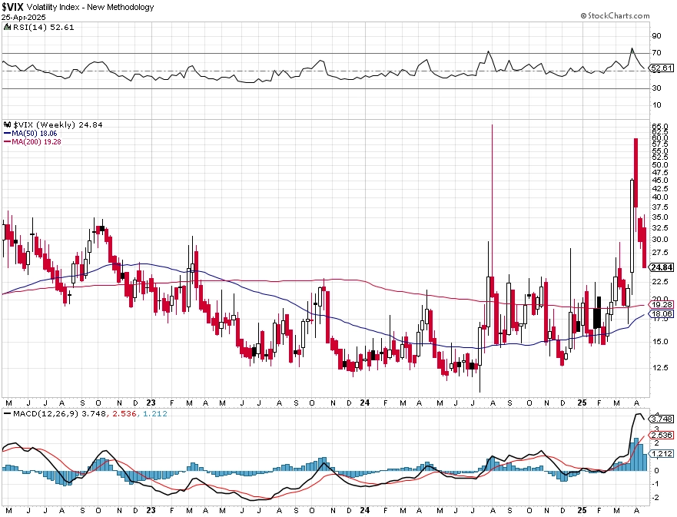Click the 25 year label on price axis
This screenshot has width=677, height=517.
582,403
